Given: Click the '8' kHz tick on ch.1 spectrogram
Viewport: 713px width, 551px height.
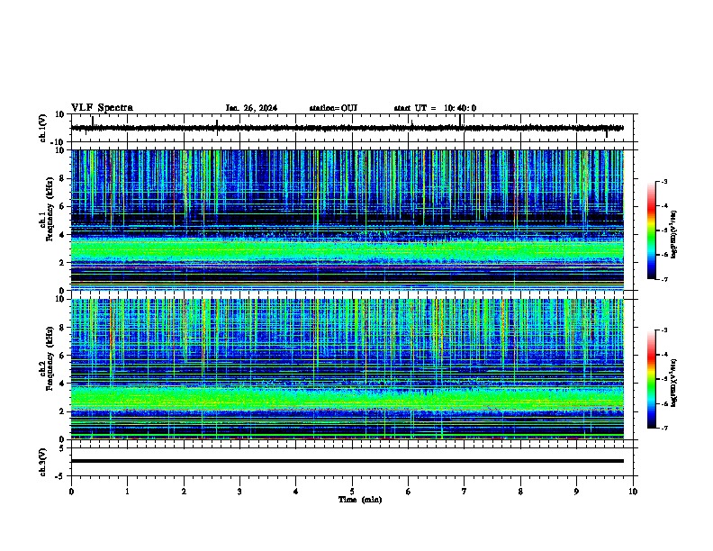Looking at the screenshot, I should 63,178.
